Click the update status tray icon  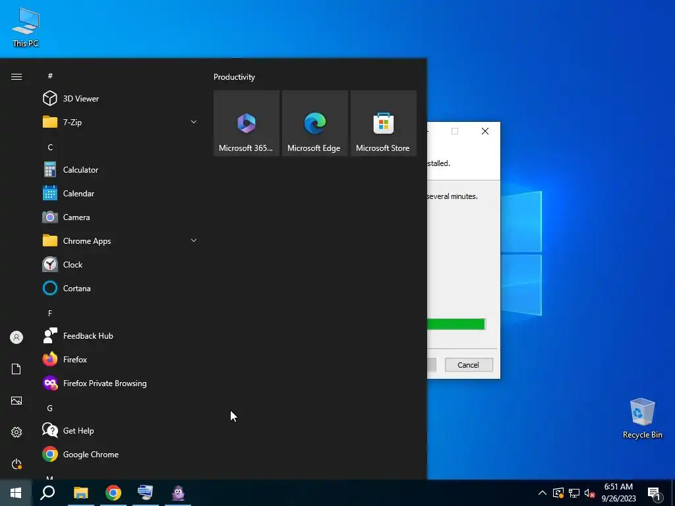[x=558, y=493]
